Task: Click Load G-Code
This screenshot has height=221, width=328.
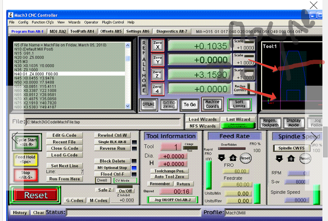Action: point(64,155)
